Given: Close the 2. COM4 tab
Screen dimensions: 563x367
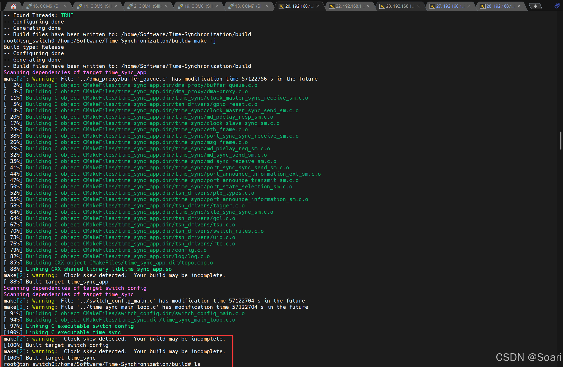Looking at the screenshot, I should tap(166, 6).
